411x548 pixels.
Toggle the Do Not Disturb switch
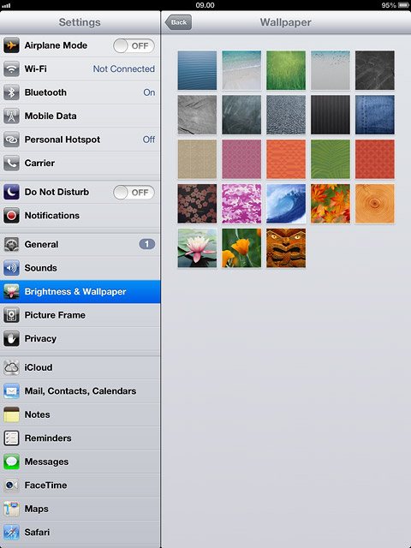coord(134,192)
